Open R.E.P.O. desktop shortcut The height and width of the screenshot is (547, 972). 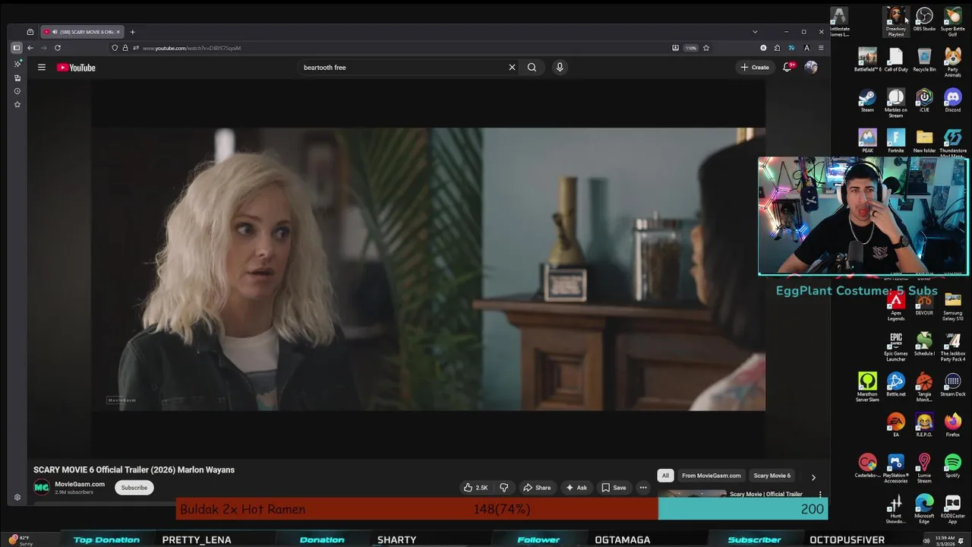pos(924,425)
